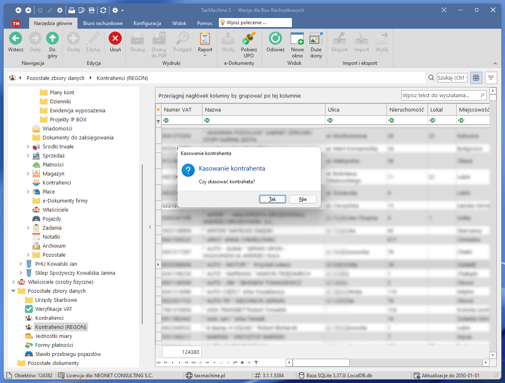
Task: Cancel deletion with the Nie button
Action: pos(303,199)
